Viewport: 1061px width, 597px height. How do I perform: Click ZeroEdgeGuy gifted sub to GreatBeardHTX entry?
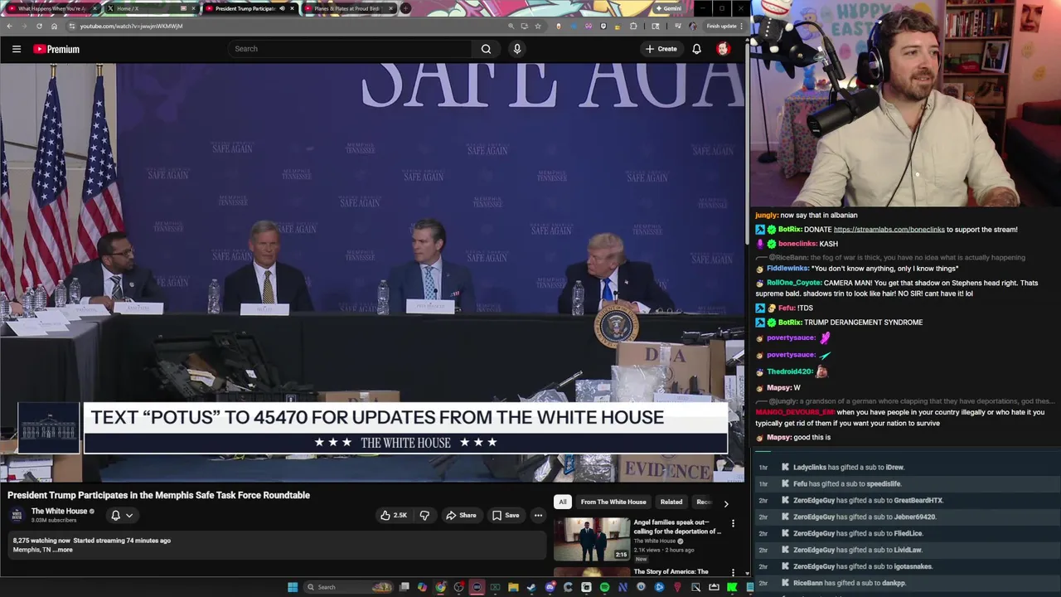(x=868, y=500)
